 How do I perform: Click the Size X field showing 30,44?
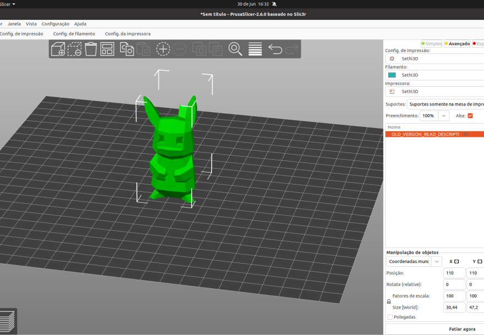[454, 307]
